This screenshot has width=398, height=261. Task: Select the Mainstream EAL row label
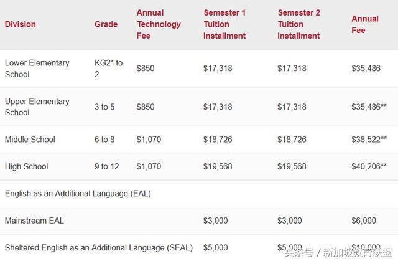[x=34, y=221]
